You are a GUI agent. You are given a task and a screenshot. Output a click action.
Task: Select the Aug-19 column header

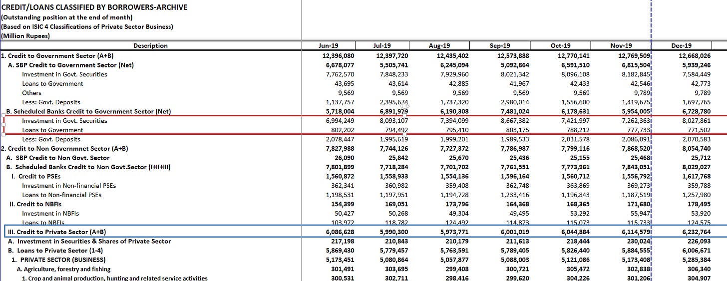point(439,46)
